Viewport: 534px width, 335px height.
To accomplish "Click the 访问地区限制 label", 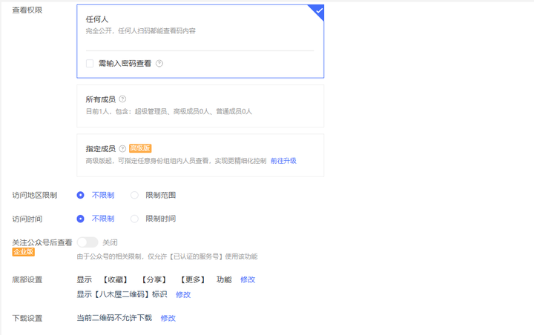I will click(35, 196).
